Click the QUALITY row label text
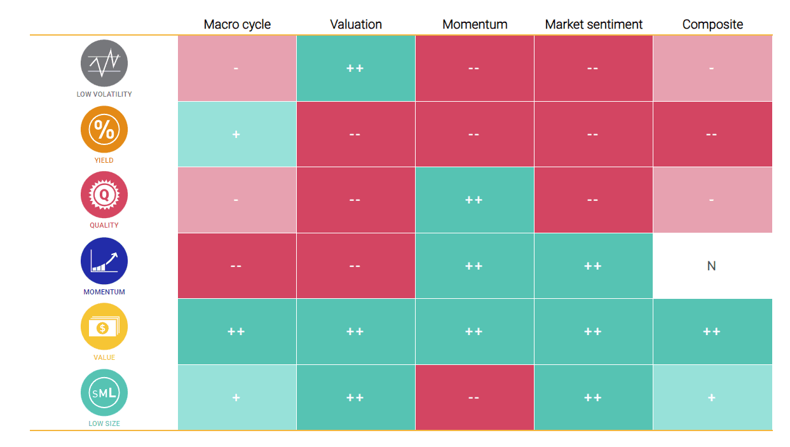 point(104,225)
